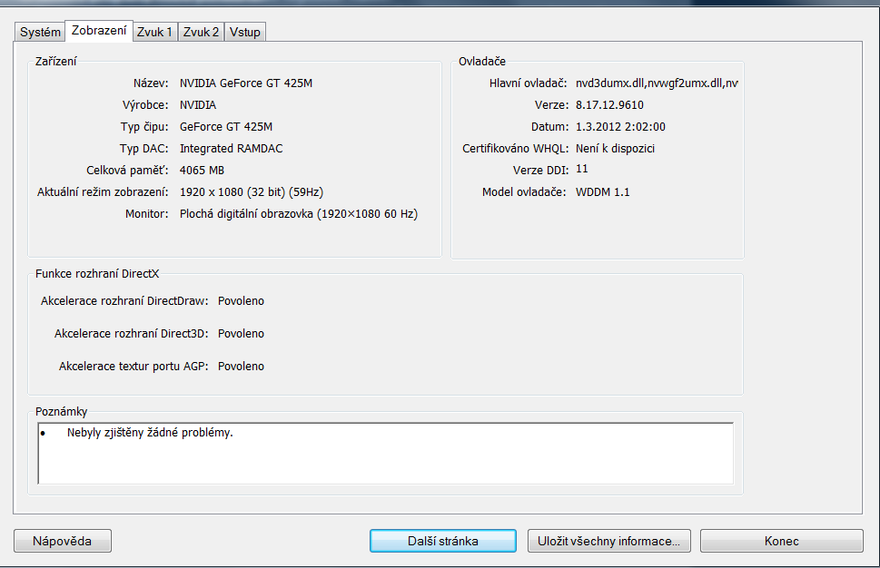Click Funkce rozhraní DirectX heading
880x568 pixels.
click(x=97, y=274)
